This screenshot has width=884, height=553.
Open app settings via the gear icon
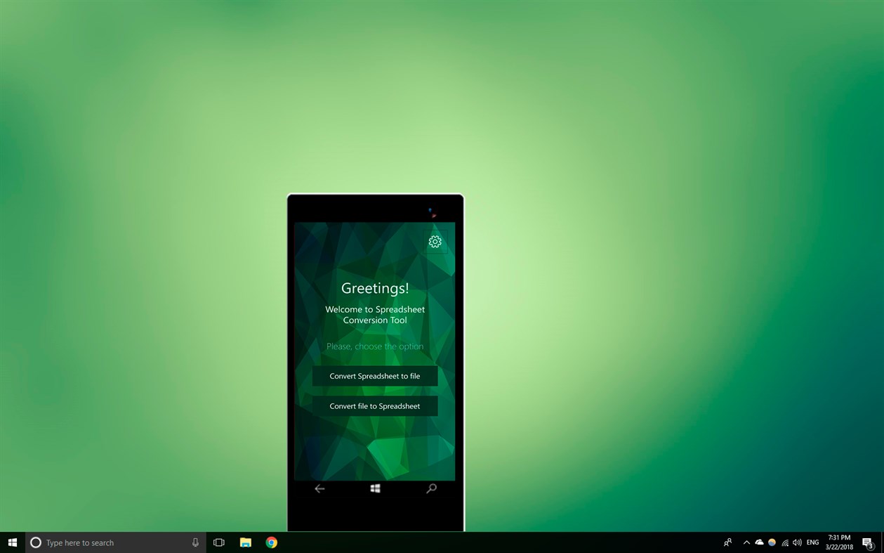(435, 241)
